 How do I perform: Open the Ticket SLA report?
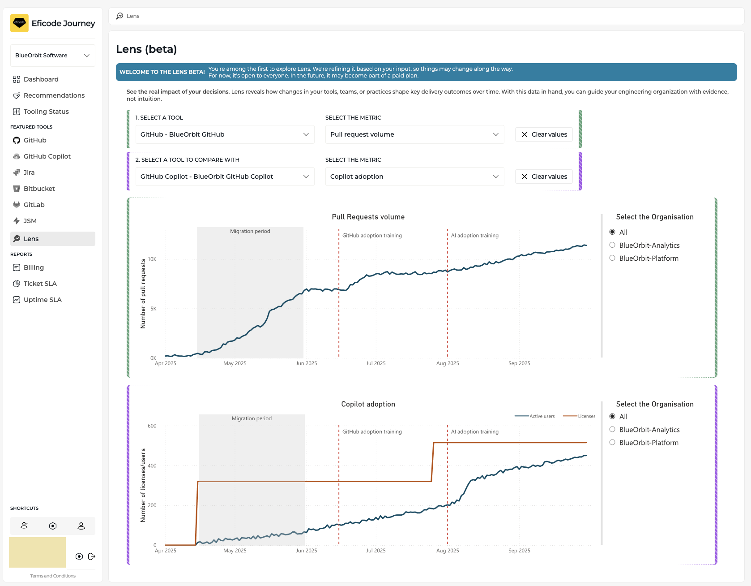pyautogui.click(x=40, y=284)
